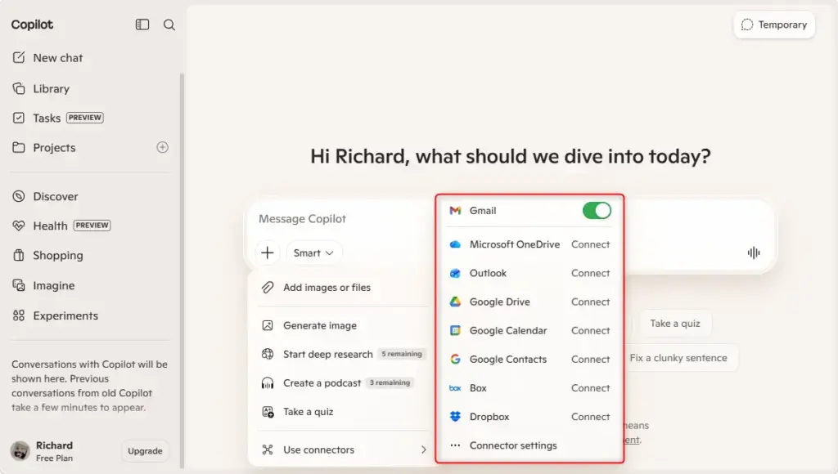Click the Library icon
838x474 pixels.
click(19, 88)
